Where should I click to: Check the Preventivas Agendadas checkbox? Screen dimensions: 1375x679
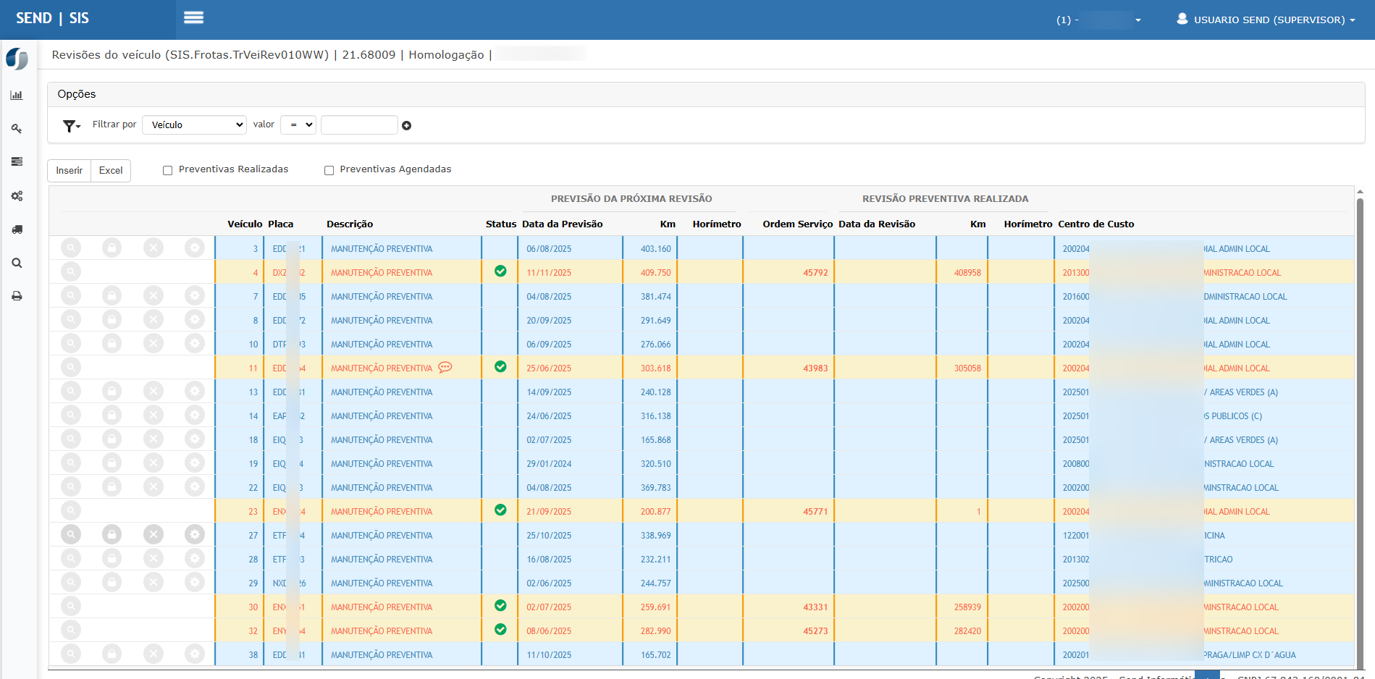tap(329, 171)
